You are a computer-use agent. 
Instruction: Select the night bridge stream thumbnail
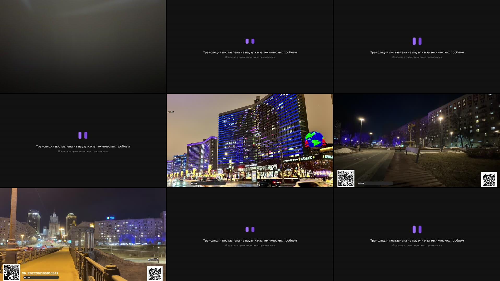point(83,234)
